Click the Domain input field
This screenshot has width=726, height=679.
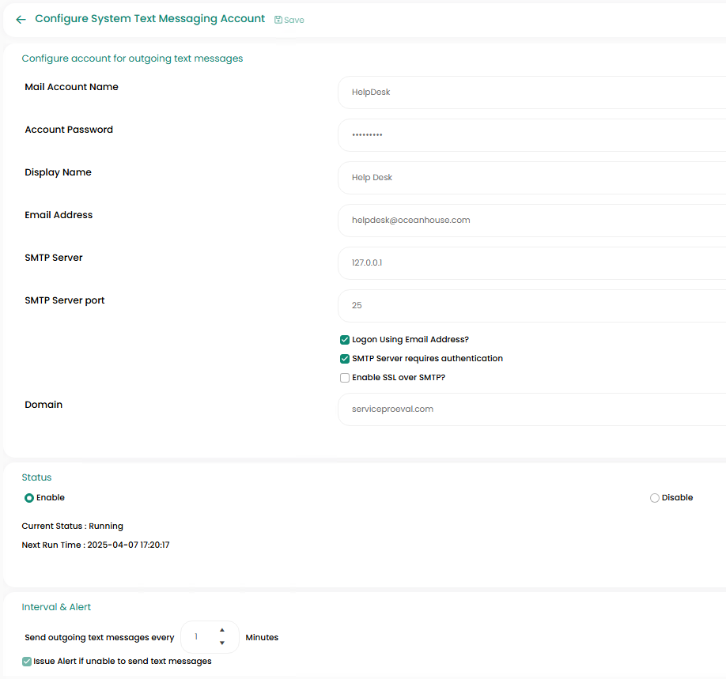point(531,409)
